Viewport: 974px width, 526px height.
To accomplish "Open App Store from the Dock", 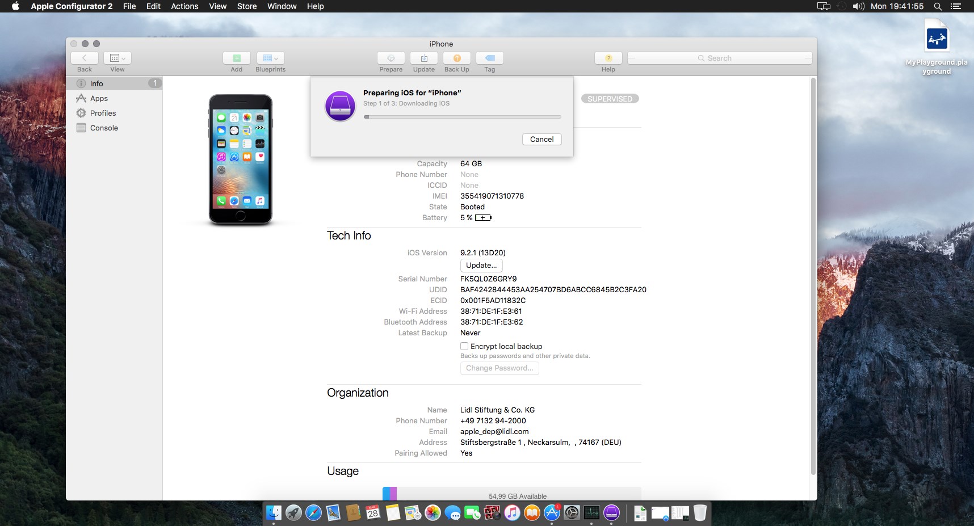I will pyautogui.click(x=552, y=513).
